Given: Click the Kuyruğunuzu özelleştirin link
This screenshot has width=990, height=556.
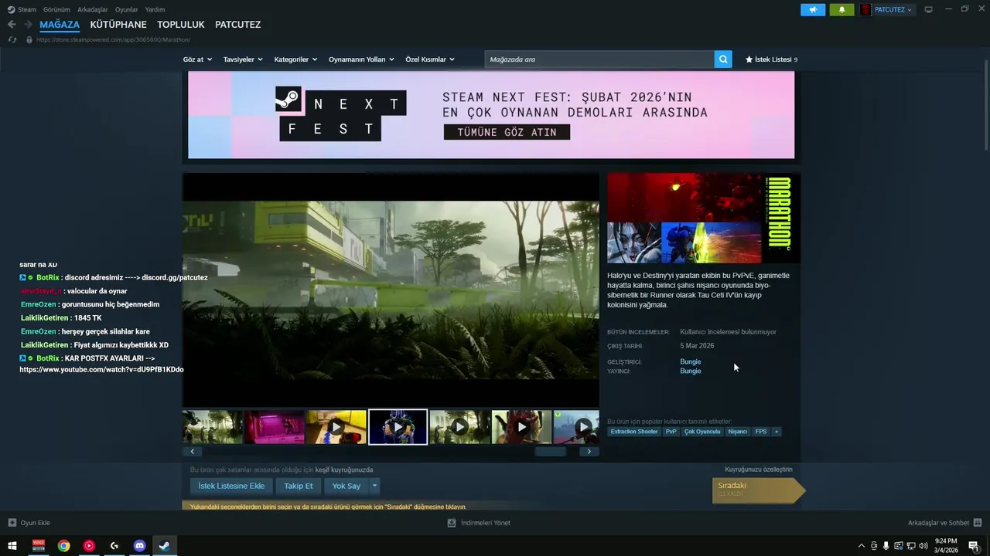Looking at the screenshot, I should point(759,470).
